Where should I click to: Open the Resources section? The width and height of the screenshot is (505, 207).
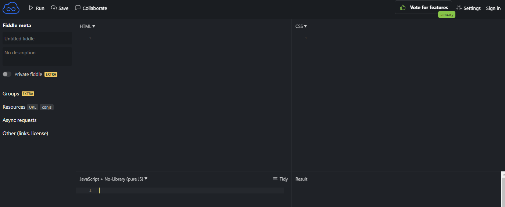tap(14, 107)
